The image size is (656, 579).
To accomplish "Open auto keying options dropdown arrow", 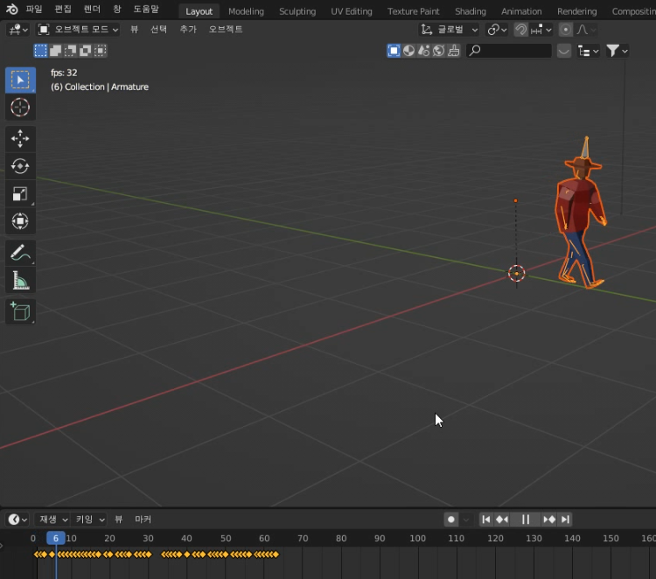I will pyautogui.click(x=465, y=520).
